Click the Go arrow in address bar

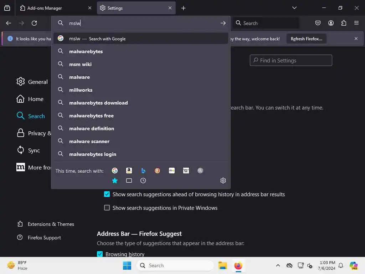(x=223, y=23)
